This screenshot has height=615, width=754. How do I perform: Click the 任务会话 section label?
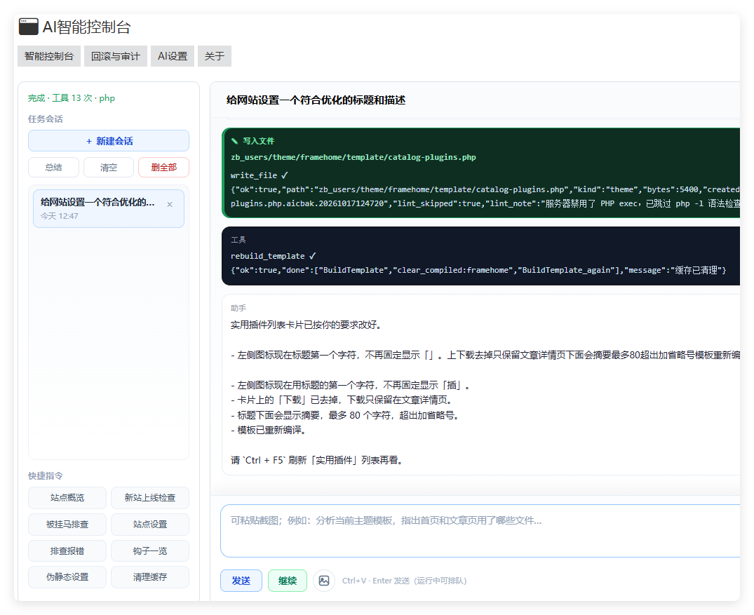coord(45,119)
